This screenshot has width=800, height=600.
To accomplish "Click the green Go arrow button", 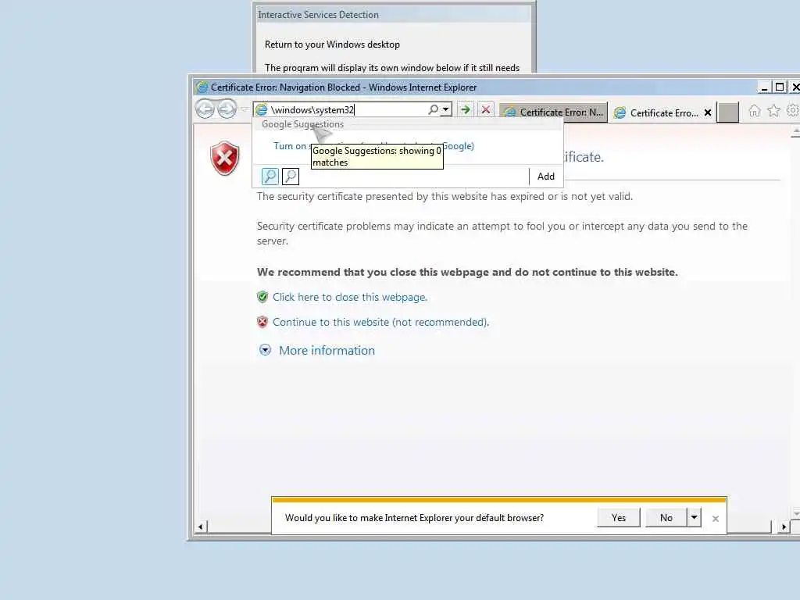I will 465,109.
